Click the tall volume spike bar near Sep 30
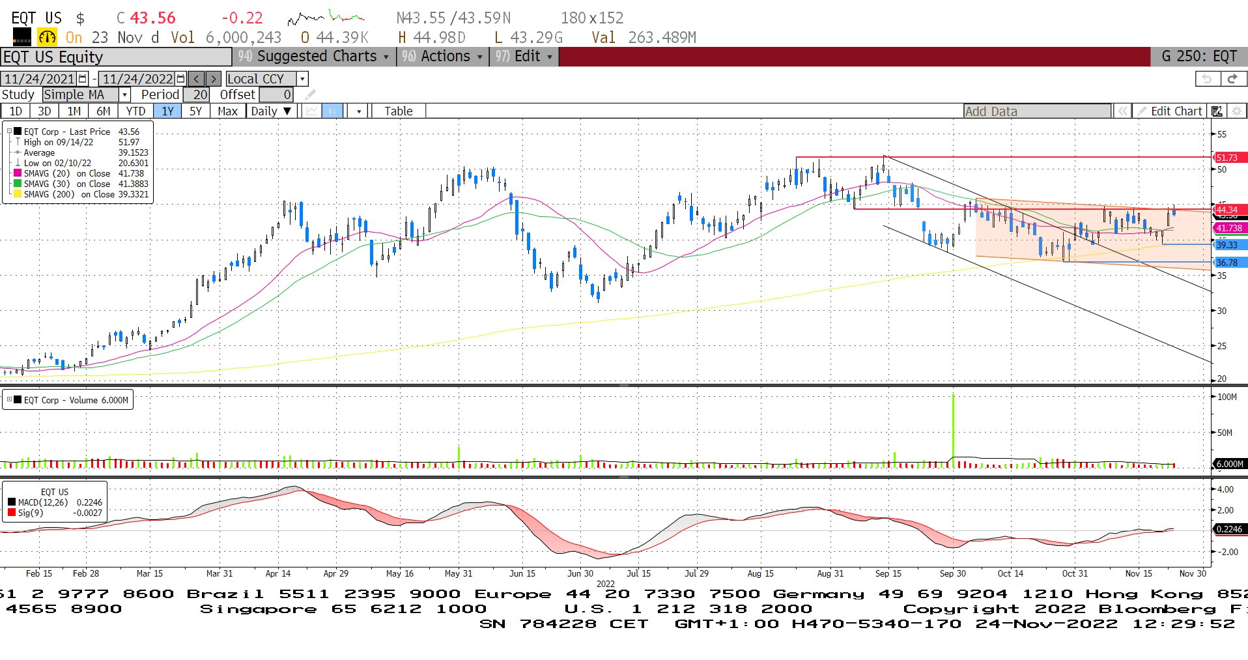Image resolution: width=1248 pixels, height=660 pixels. tap(953, 430)
